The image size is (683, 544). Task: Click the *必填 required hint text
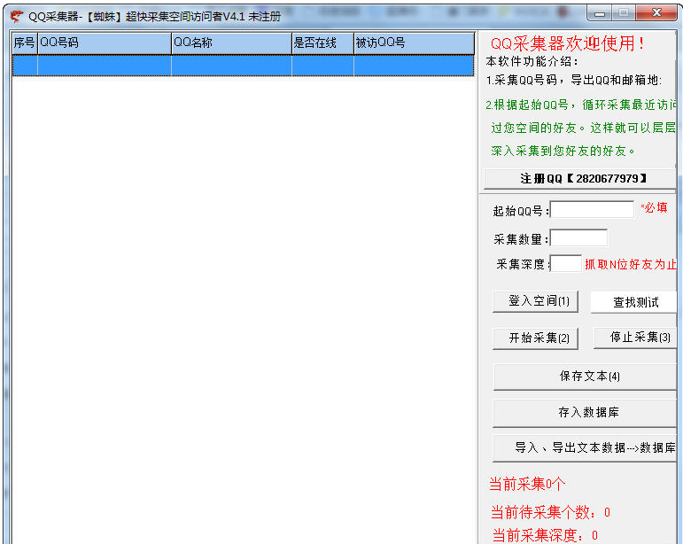pos(655,207)
